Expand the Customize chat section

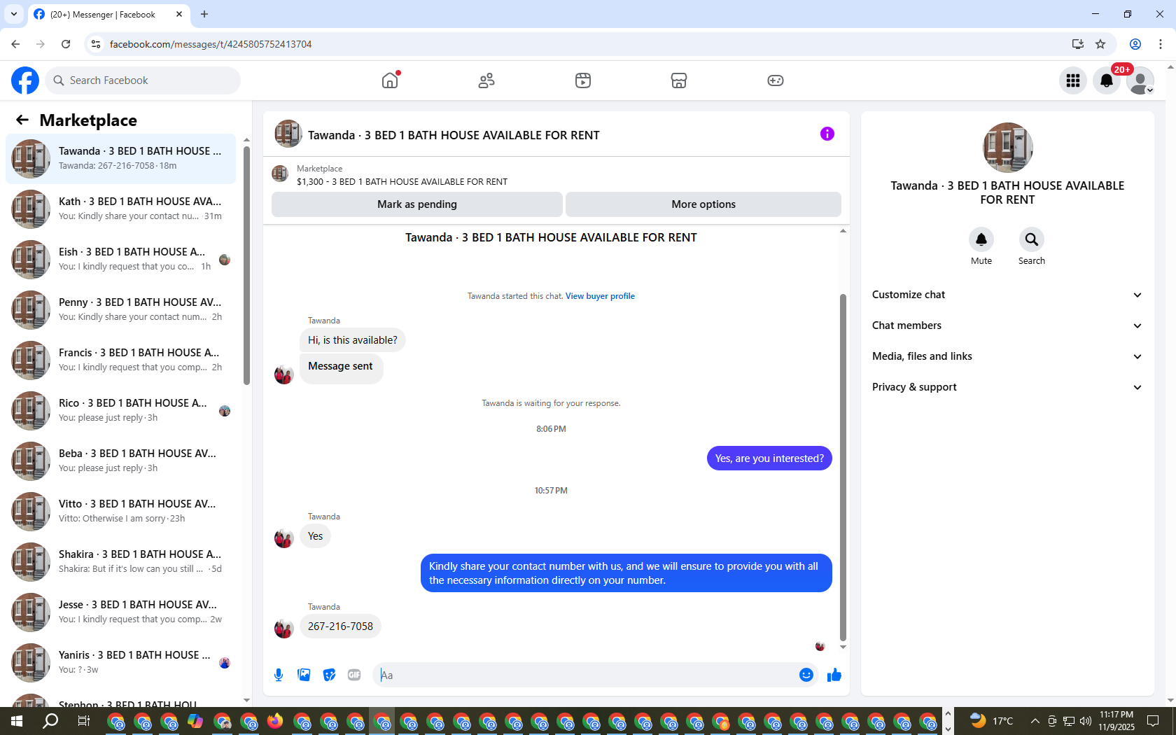[x=1007, y=295]
